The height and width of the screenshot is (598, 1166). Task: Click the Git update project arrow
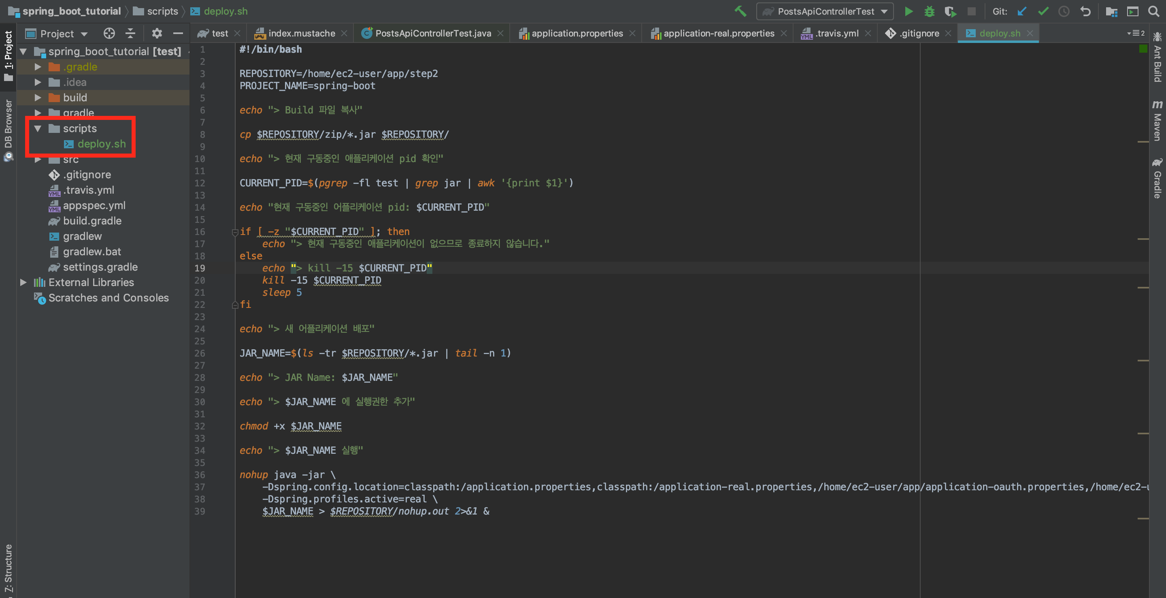pos(1021,11)
